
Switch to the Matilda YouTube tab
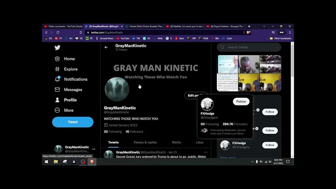tap(185, 26)
